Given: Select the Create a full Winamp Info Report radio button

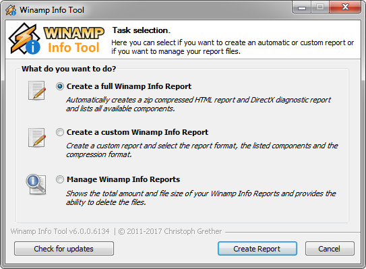Looking at the screenshot, I should 60,86.
